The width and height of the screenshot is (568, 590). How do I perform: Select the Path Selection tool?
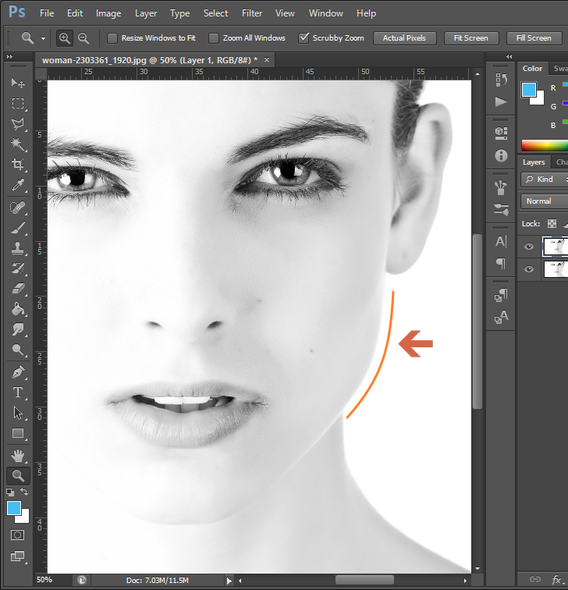[18, 413]
